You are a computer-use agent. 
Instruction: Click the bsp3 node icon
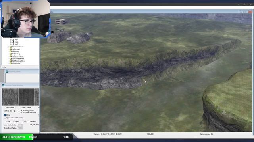13,44
